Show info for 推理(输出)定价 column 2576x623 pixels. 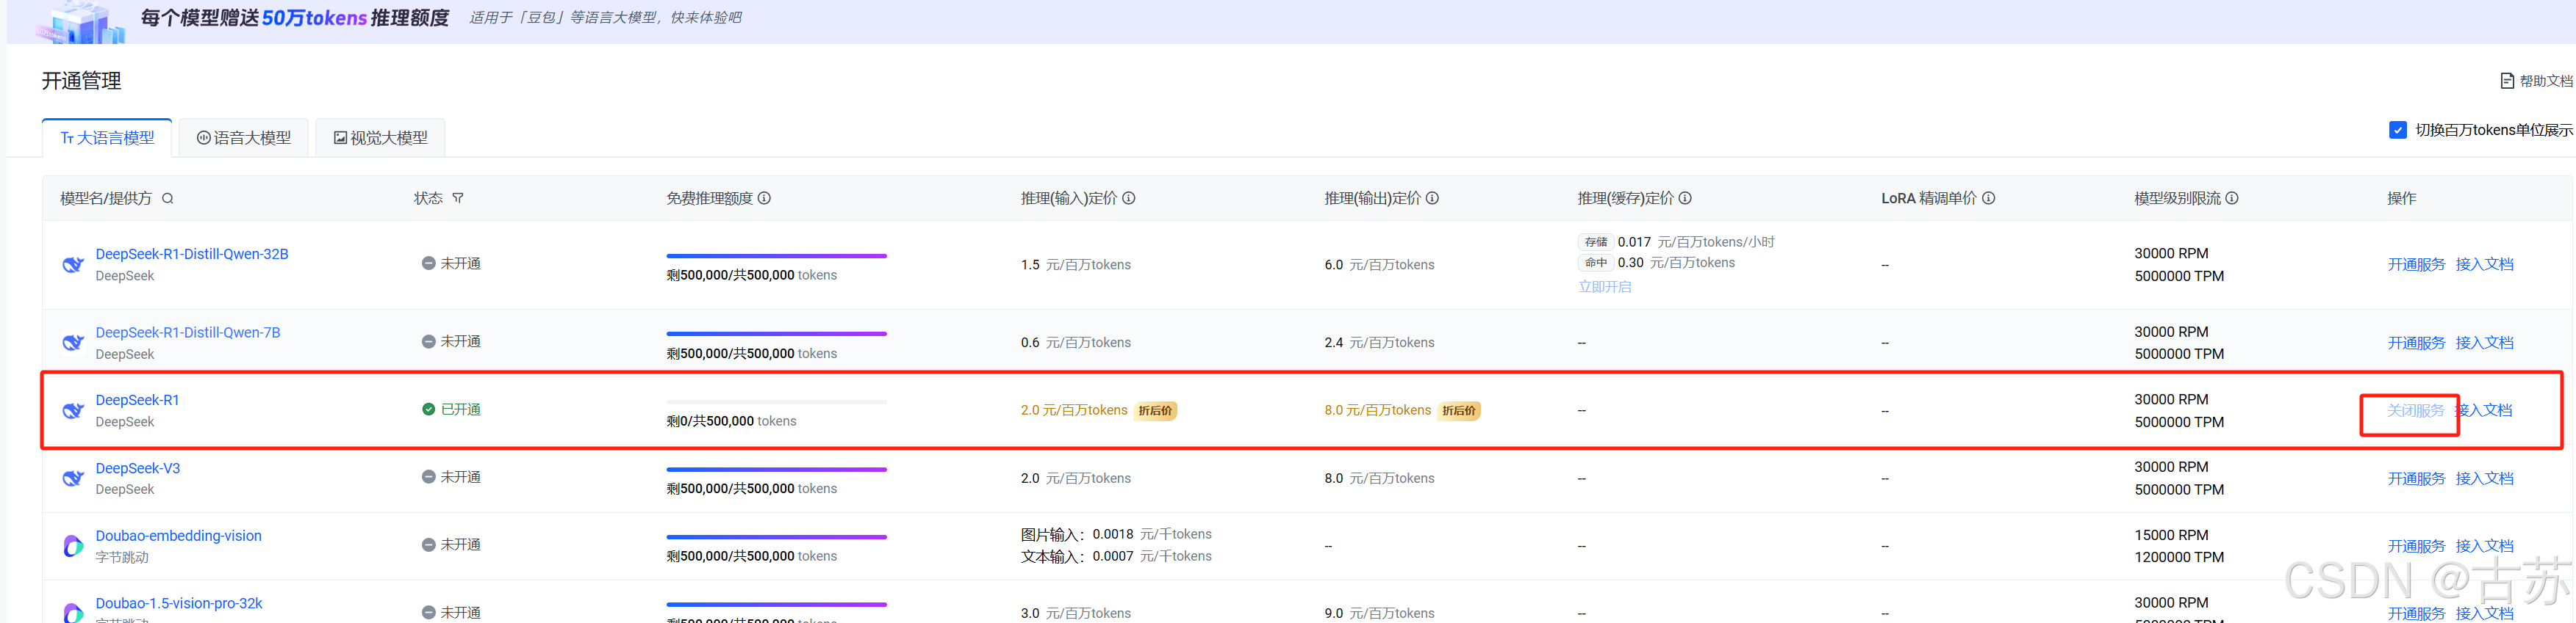click(1432, 197)
